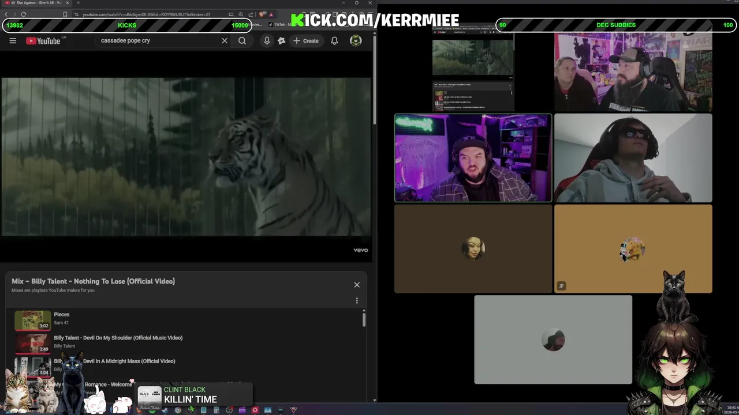Go back in the browser
The image size is (739, 415).
tap(6, 14)
